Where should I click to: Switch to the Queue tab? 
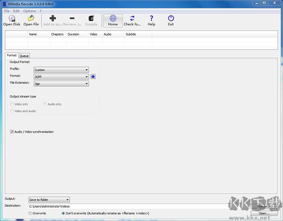[x=24, y=56]
